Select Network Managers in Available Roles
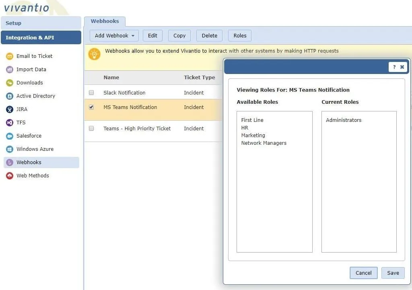 click(x=264, y=143)
